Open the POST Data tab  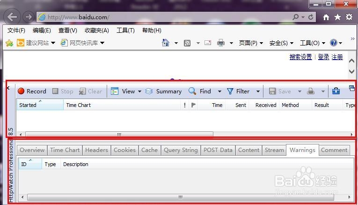[218, 150]
